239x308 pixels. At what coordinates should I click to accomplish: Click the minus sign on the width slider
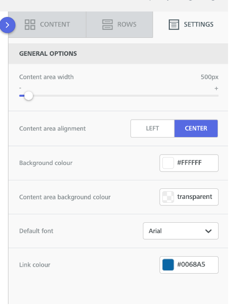coord(20,88)
